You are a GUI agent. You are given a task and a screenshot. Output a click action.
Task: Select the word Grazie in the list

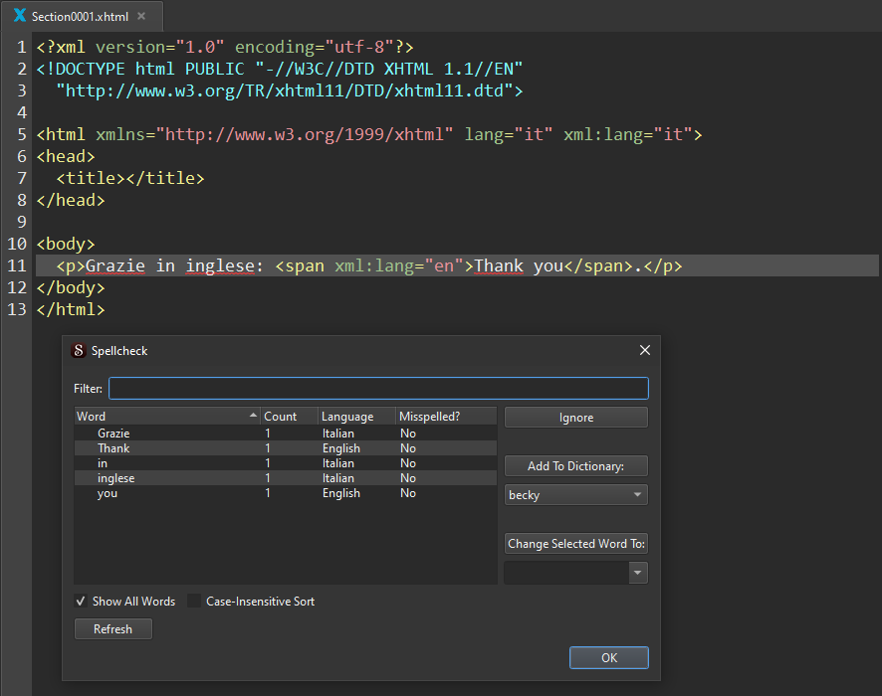[113, 434]
